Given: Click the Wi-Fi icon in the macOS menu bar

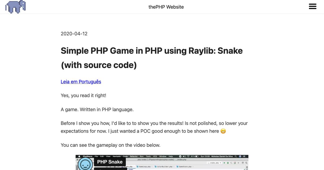Looking at the screenshot, I should [x=188, y=156].
